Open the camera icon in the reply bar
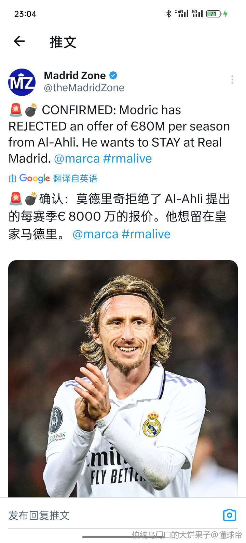 click(x=229, y=515)
